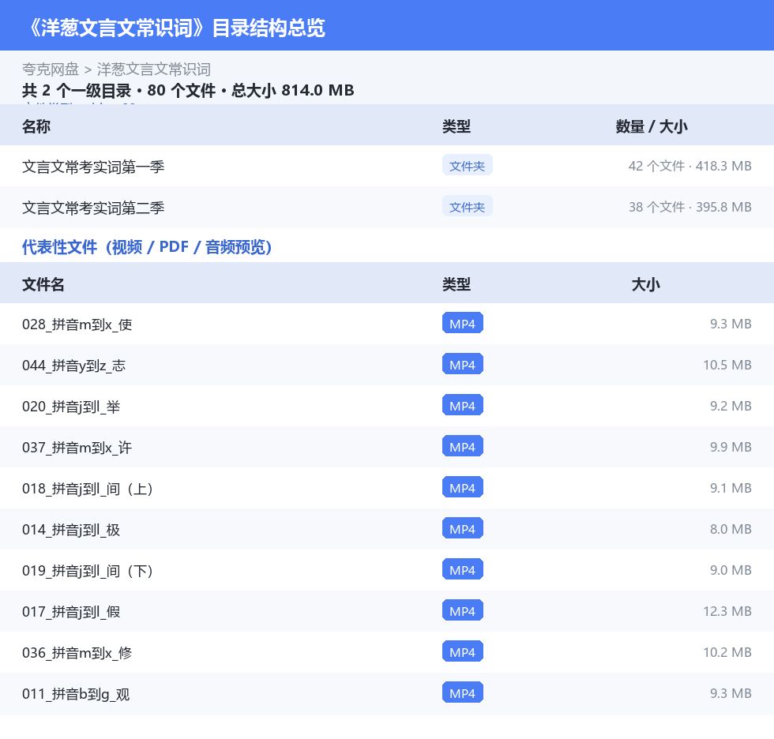The image size is (774, 739).
Task: Click the MP4 badge for 017_拼音j到l_假
Action: (x=463, y=610)
